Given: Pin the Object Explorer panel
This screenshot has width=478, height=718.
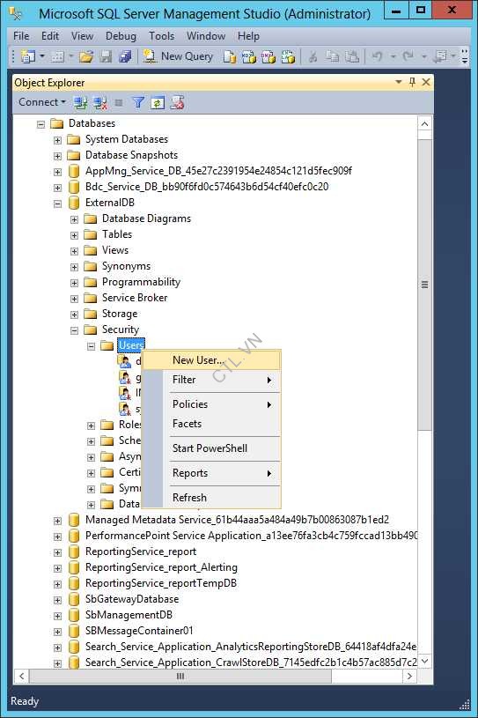Looking at the screenshot, I should (x=412, y=82).
